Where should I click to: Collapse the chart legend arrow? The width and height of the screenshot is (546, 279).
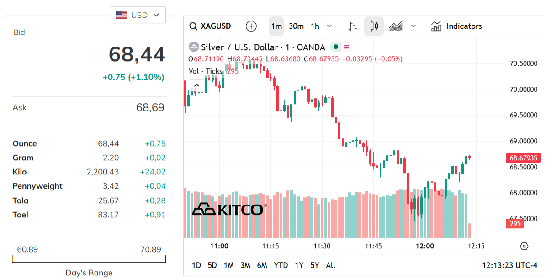coord(196,85)
